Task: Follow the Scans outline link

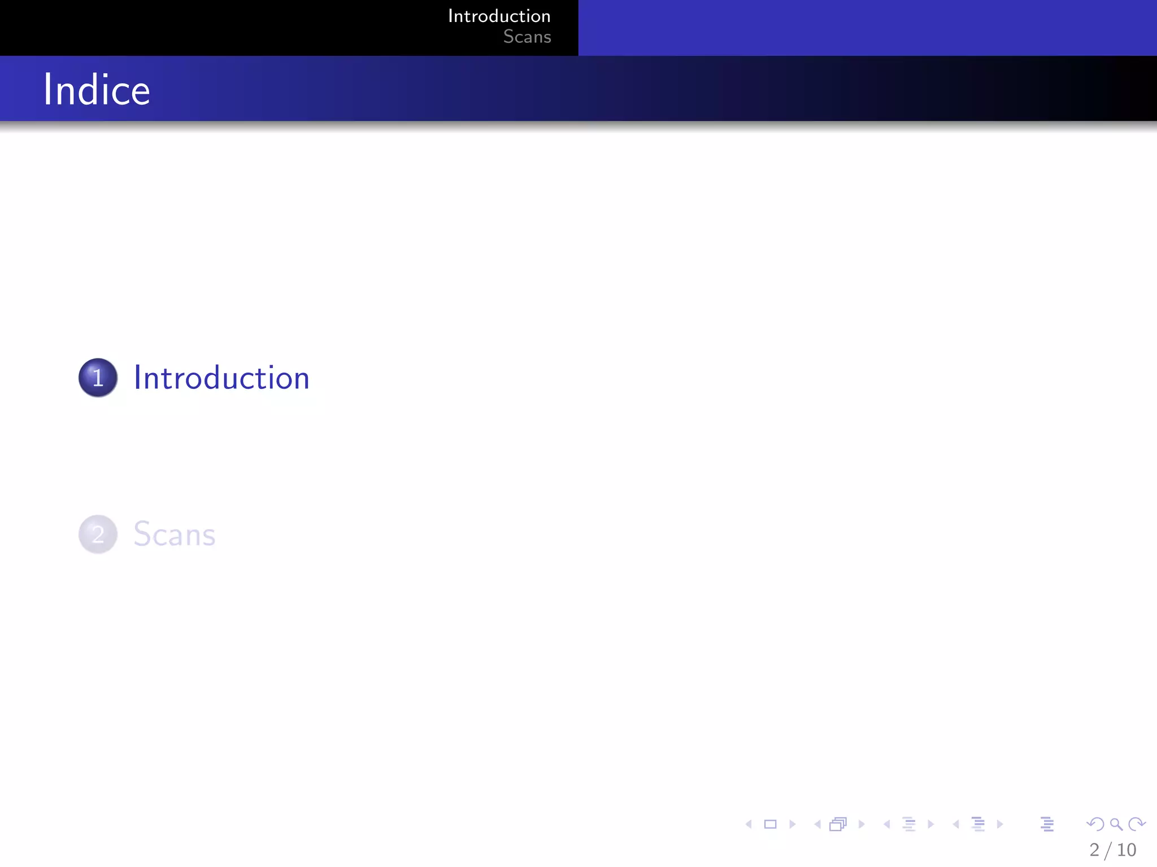Action: [x=175, y=534]
